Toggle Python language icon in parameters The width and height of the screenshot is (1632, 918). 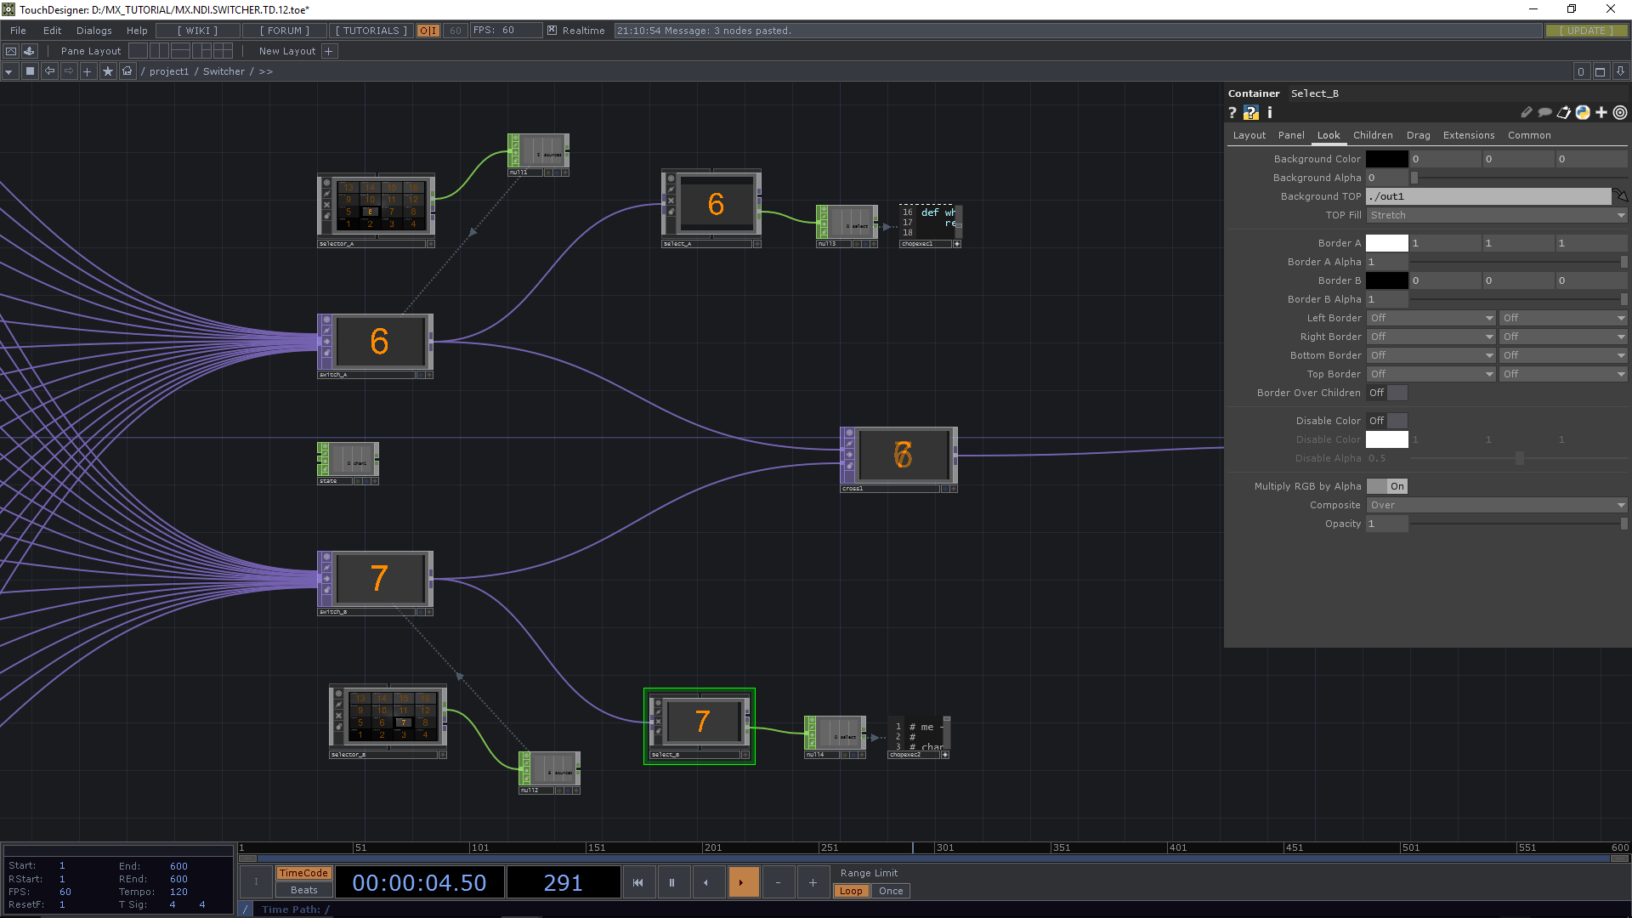pos(1583,112)
